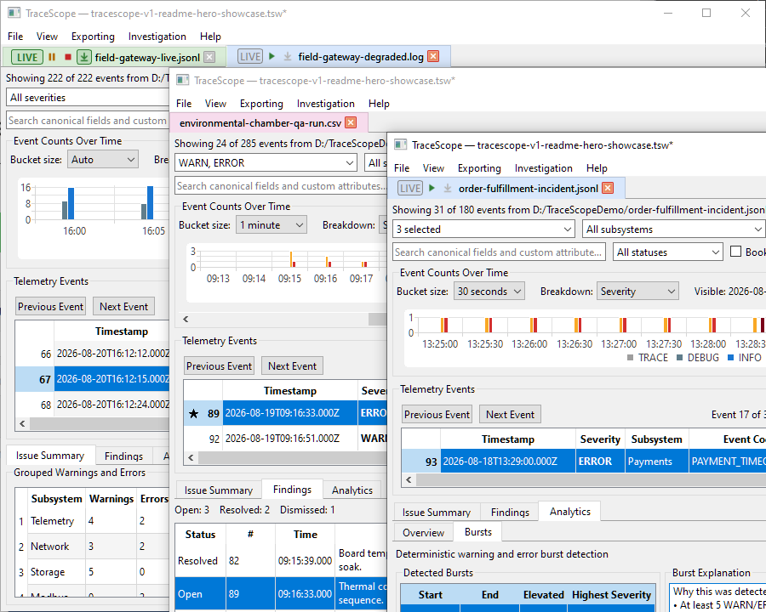The image size is (766, 612).
Task: Open Investigation menu in front window
Action: click(543, 168)
